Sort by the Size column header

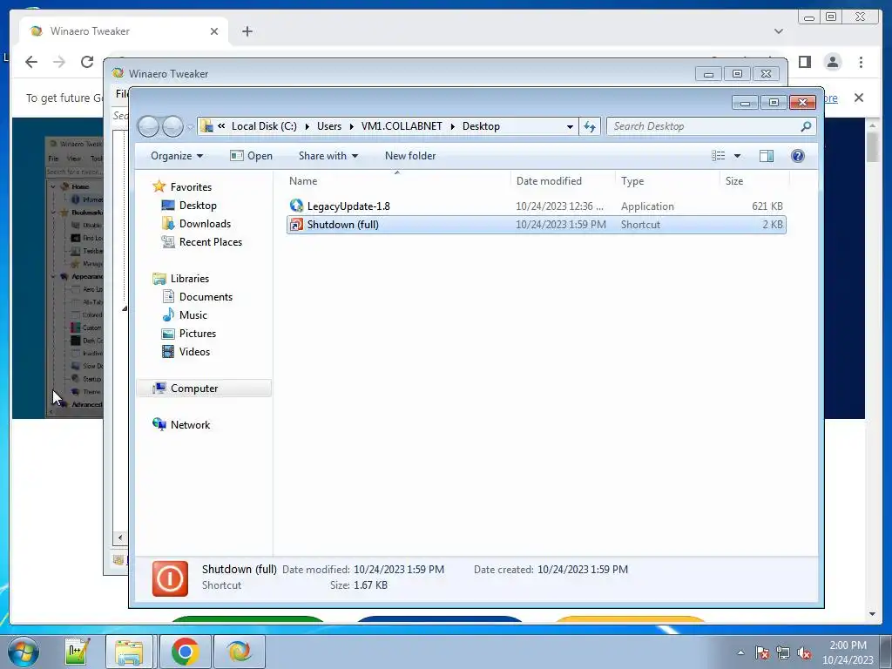tap(754, 181)
